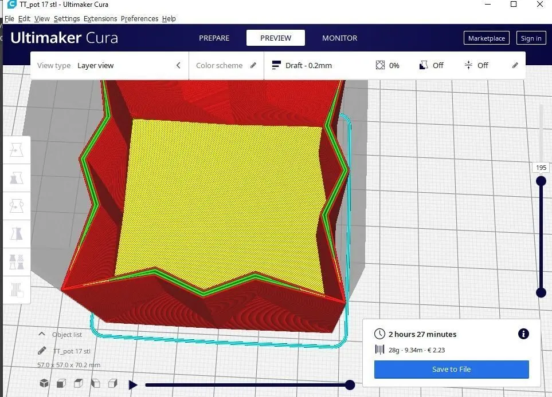Screen dimensions: 552x397
Task: Play the layer simulation
Action: (x=132, y=385)
